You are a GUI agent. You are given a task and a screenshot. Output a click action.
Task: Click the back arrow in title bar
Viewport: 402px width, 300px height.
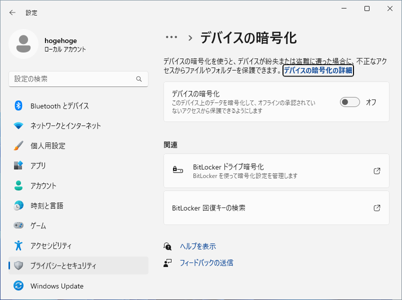(12, 12)
